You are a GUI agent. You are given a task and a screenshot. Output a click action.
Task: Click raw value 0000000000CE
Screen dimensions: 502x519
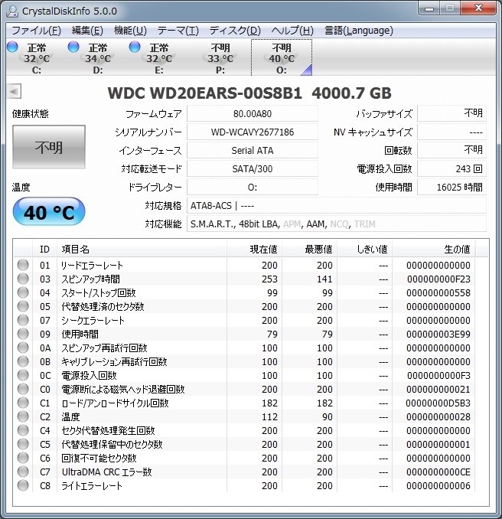[438, 472]
